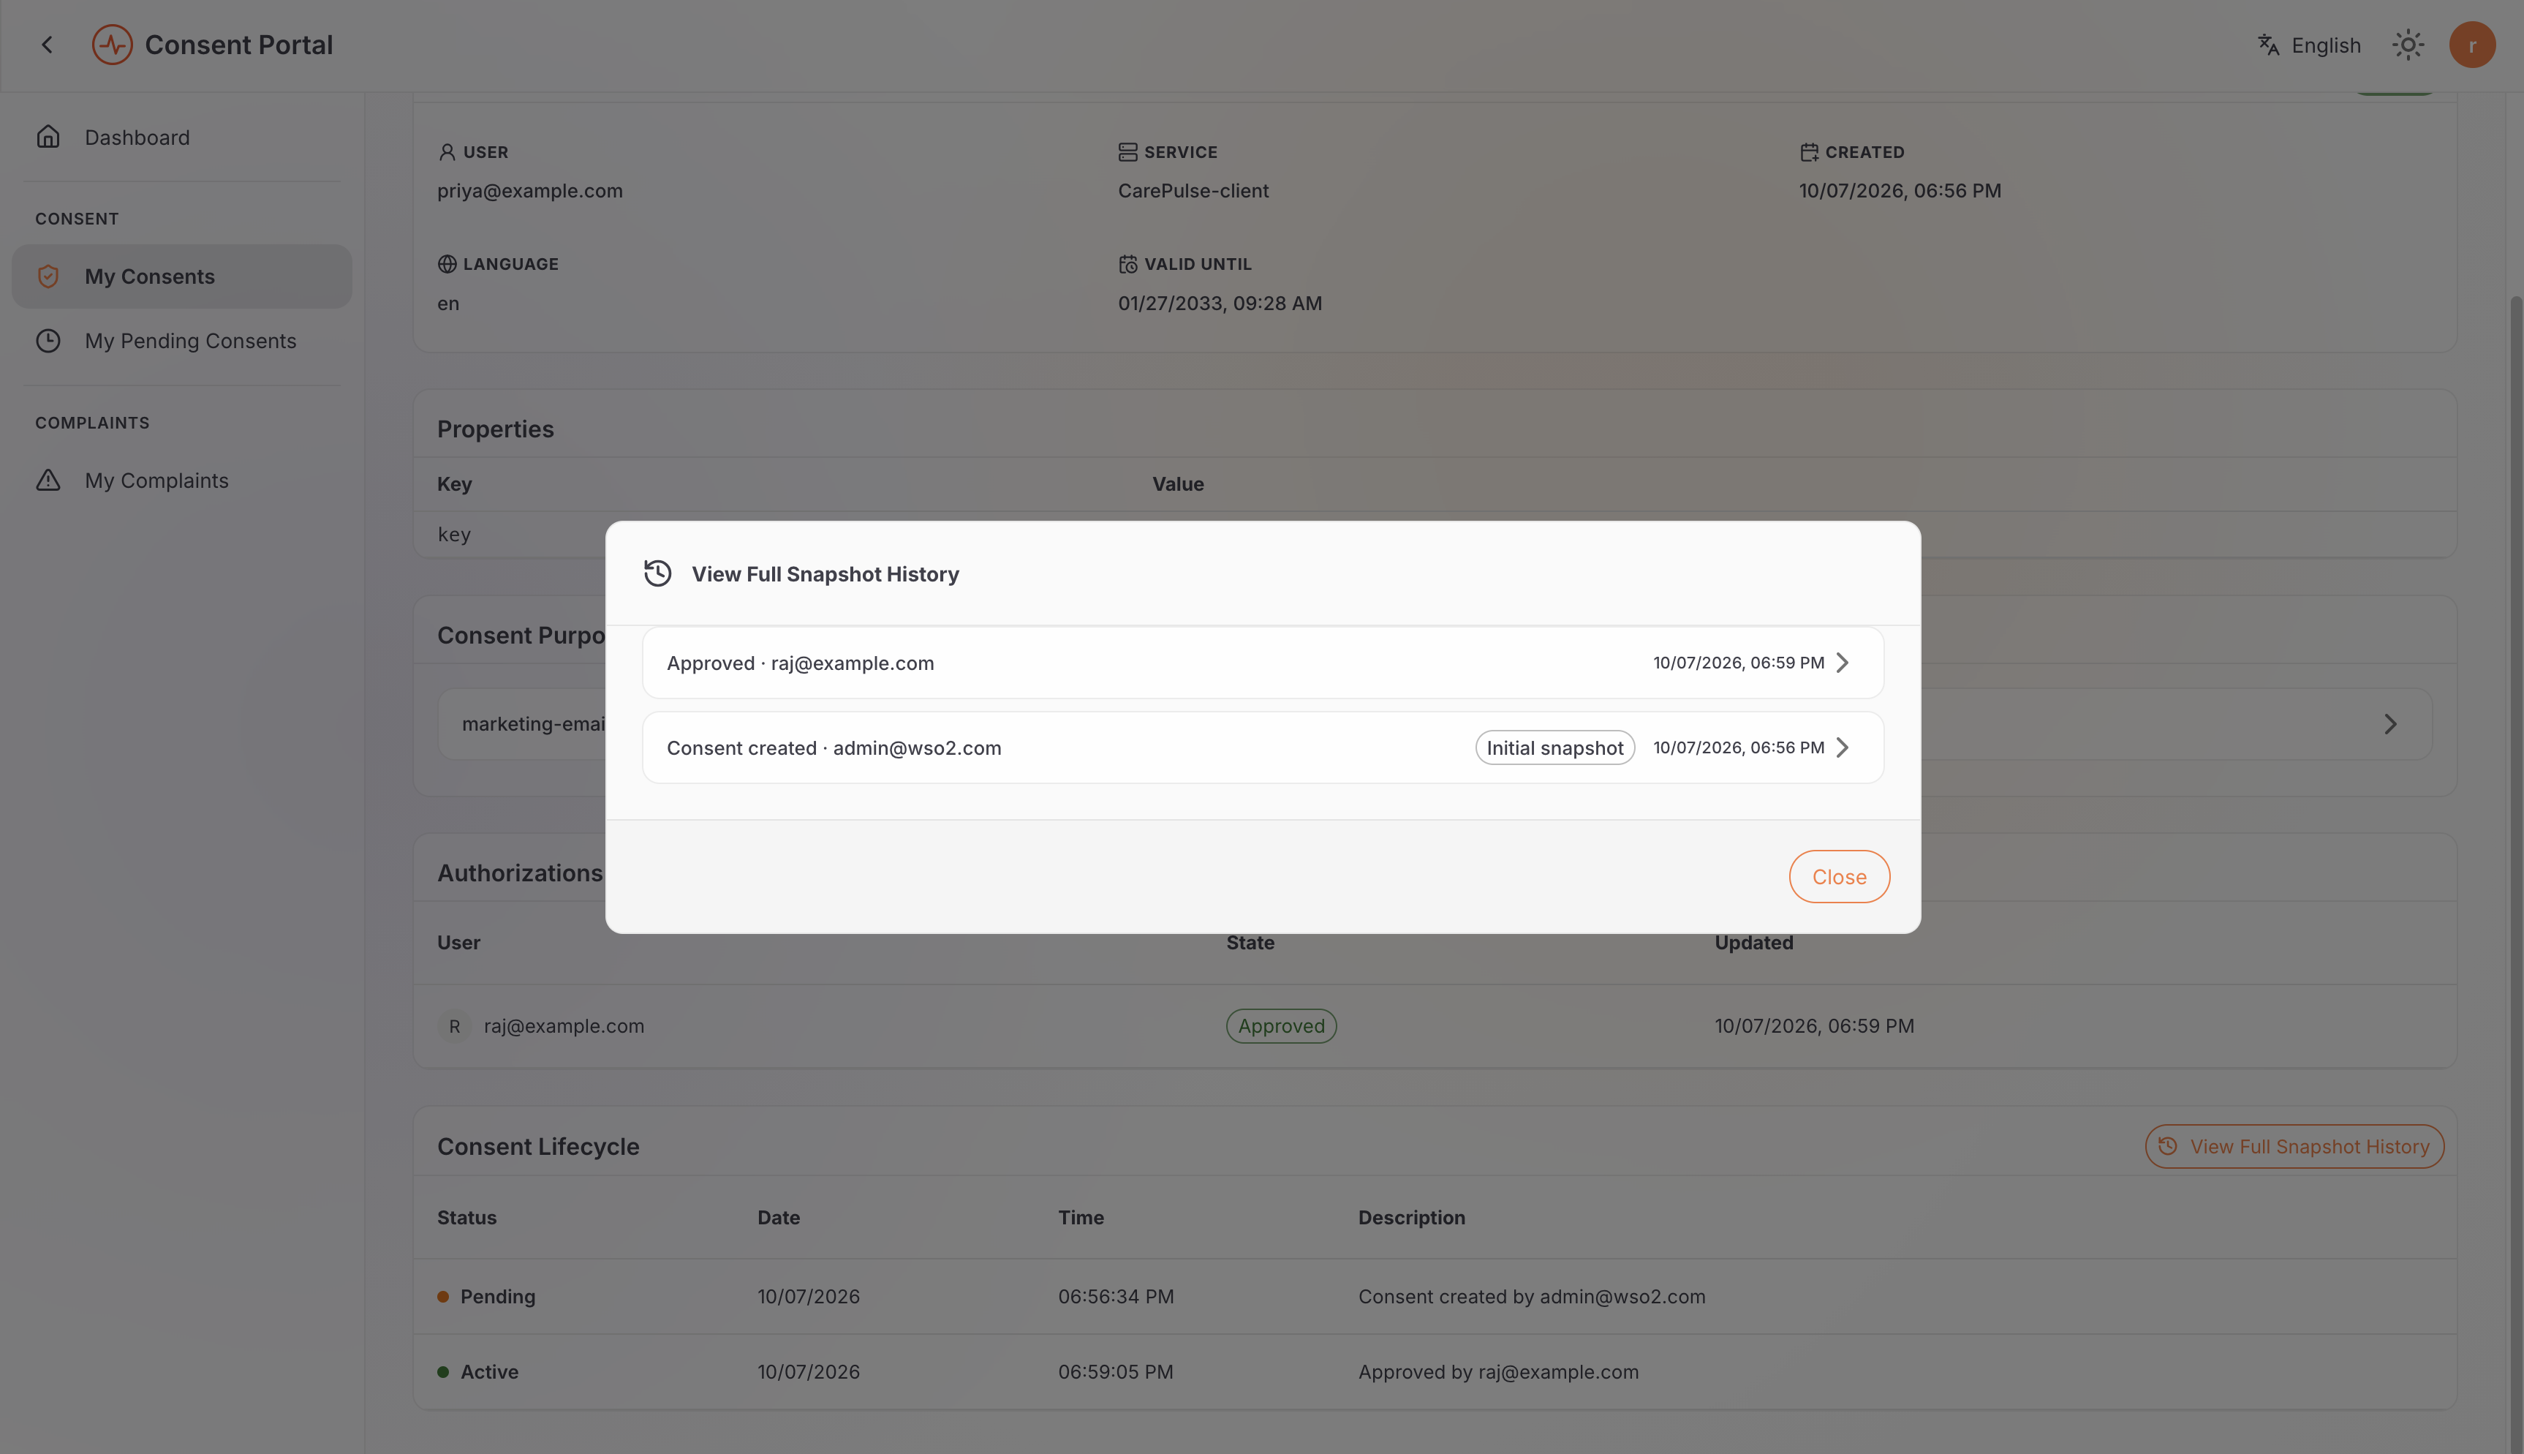2524x1454 pixels.
Task: Click CarePulse-client service value
Action: (1193, 191)
